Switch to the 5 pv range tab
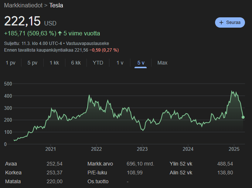Viewport: 252px width, 188px height. point(32,63)
